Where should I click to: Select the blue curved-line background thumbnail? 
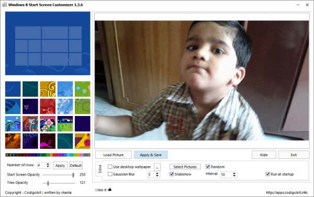tap(13, 89)
